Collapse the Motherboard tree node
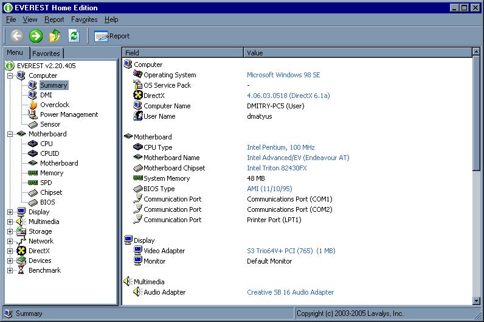The image size is (484, 322). [10, 134]
